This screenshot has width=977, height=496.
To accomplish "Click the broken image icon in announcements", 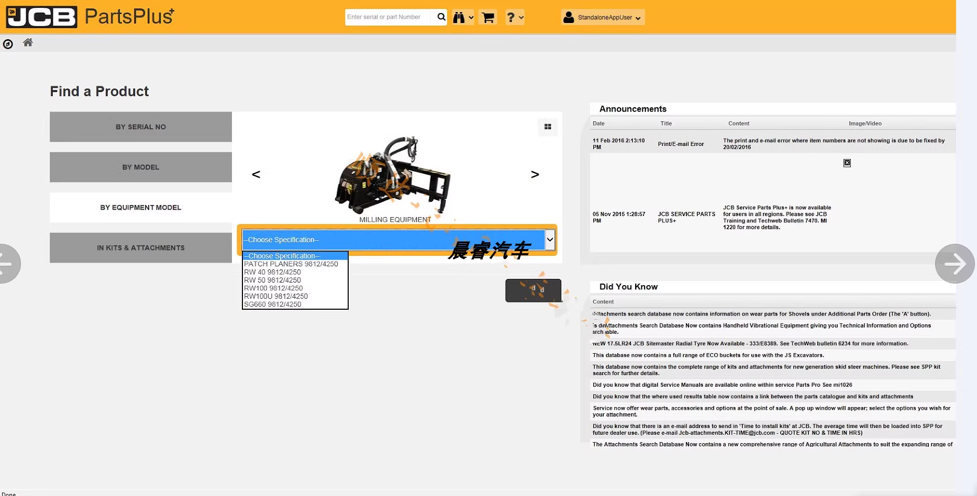I will [847, 163].
